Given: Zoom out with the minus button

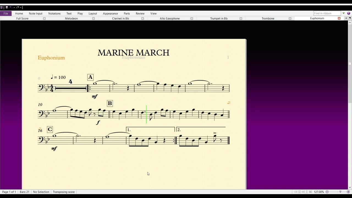Looking at the screenshot, I should point(327,192).
